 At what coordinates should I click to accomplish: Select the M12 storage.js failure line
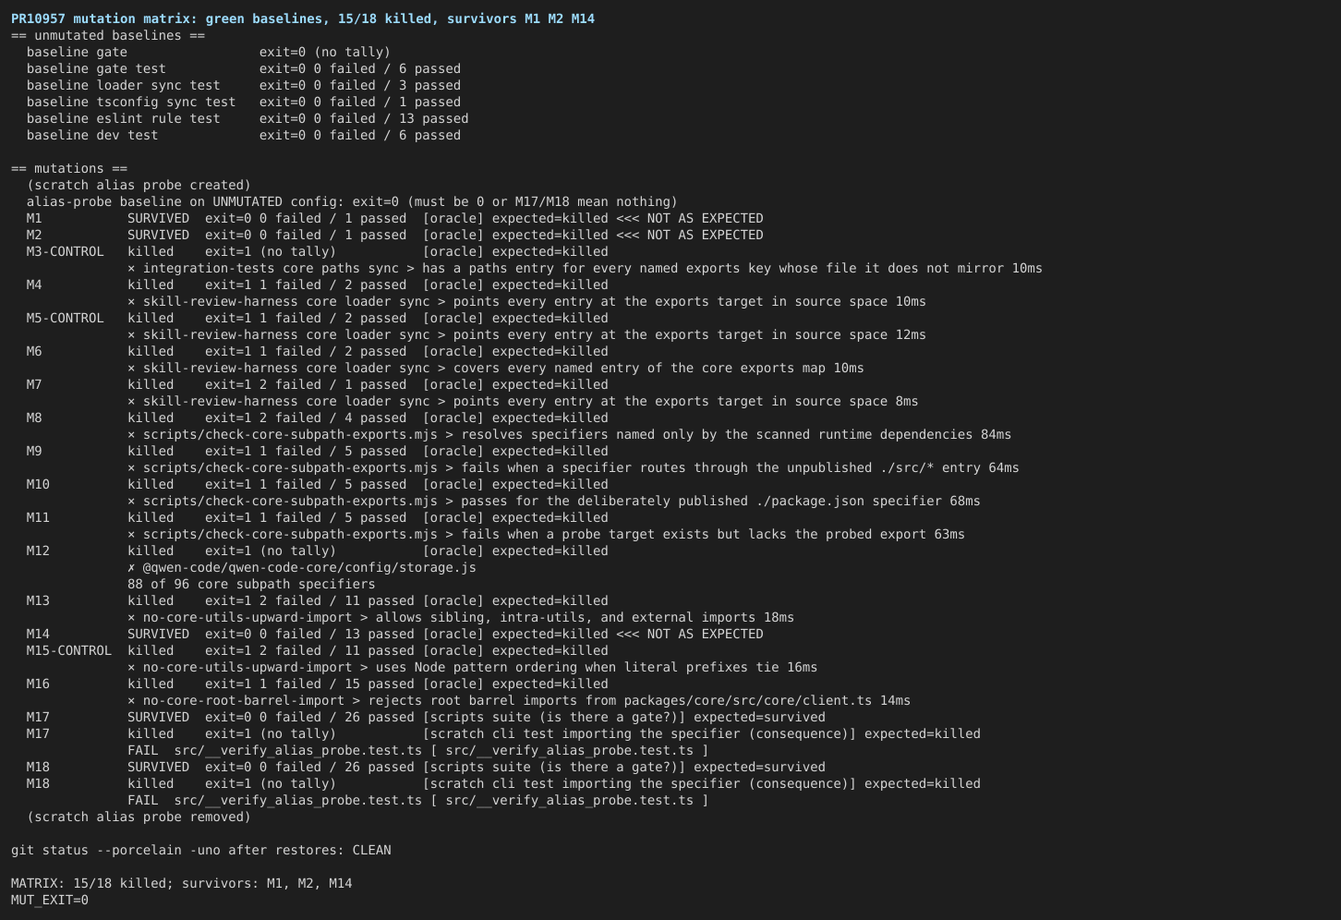tap(302, 567)
